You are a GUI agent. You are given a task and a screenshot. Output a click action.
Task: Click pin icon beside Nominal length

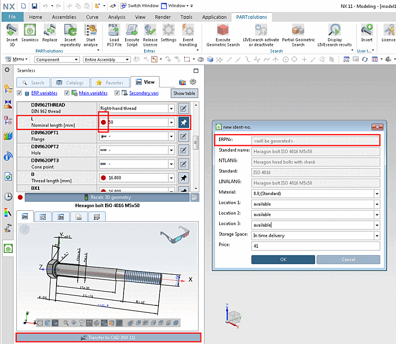click(183, 123)
